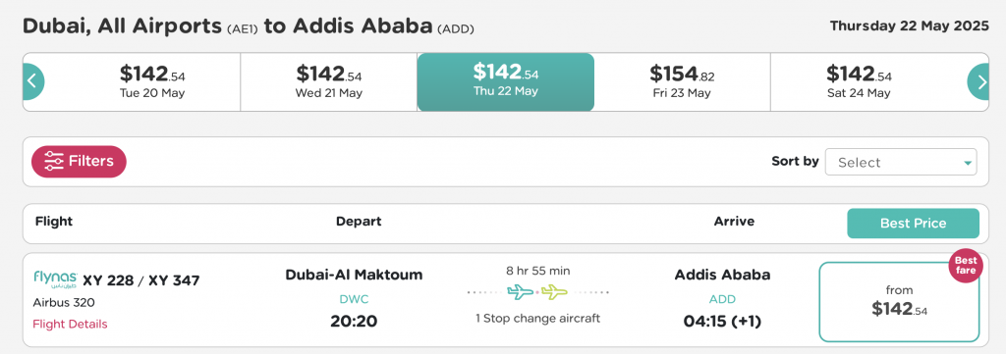Screen dimensions: 1006x354
Task: Select the Wed 21 May fare
Action: [x=328, y=82]
